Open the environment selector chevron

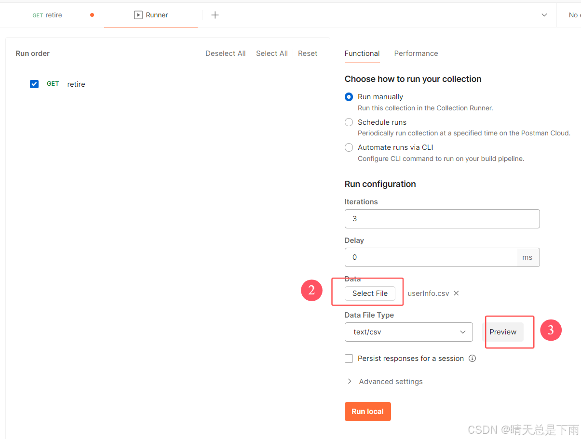[x=544, y=15]
